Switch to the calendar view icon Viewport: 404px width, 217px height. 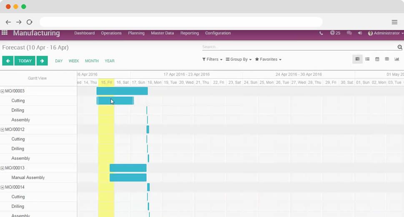coord(377,59)
